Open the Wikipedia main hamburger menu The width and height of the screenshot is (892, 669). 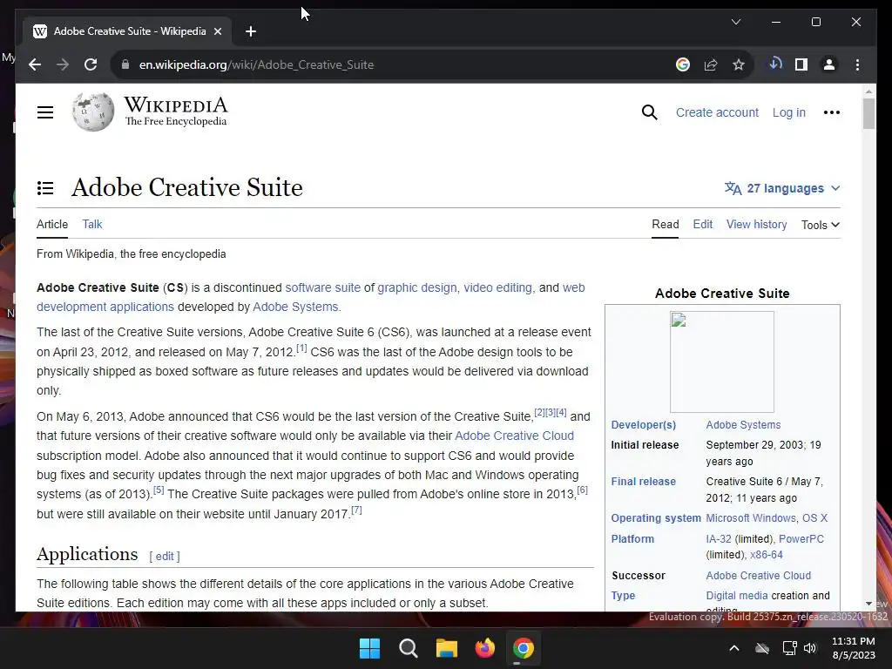point(45,112)
